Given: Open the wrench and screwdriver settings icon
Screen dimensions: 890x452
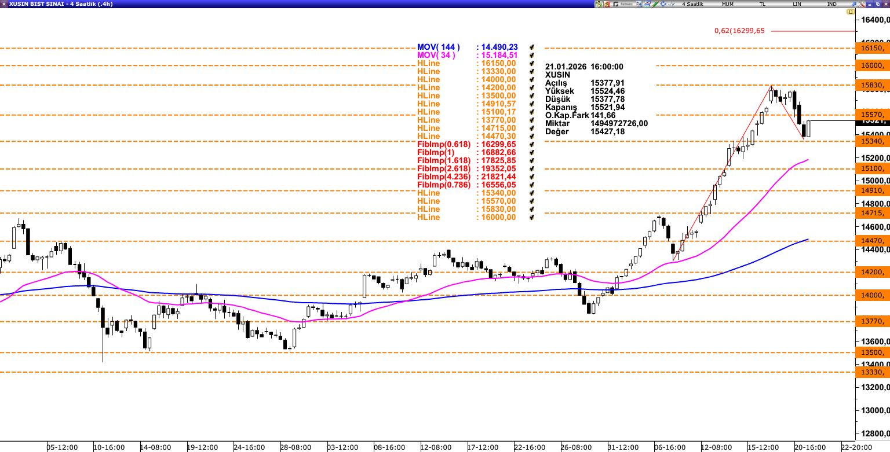Looking at the screenshot, I should (861, 4).
